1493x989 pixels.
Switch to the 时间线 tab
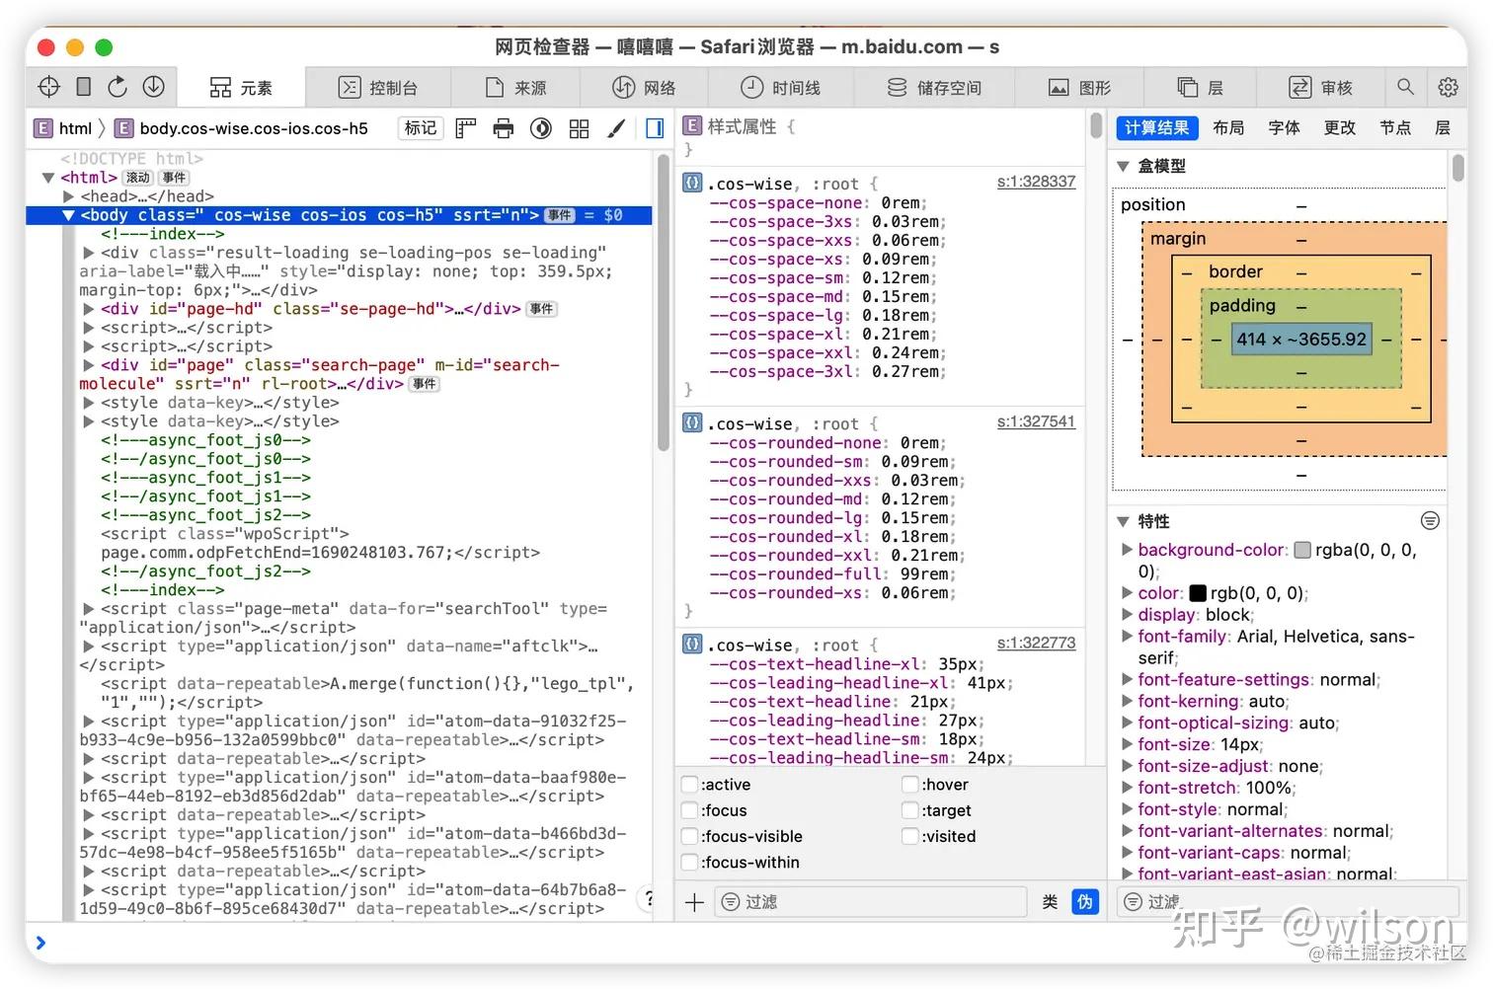tap(780, 88)
